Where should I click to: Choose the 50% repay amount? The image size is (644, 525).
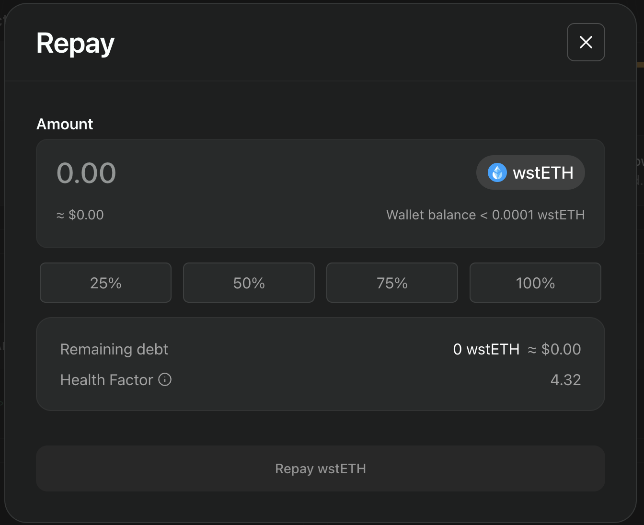pos(249,283)
